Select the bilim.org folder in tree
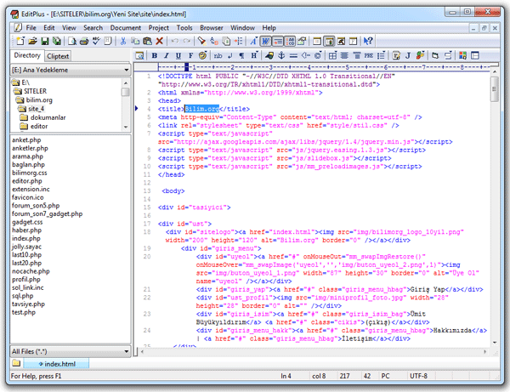Image resolution: width=510 pixels, height=392 pixels. 39,100
